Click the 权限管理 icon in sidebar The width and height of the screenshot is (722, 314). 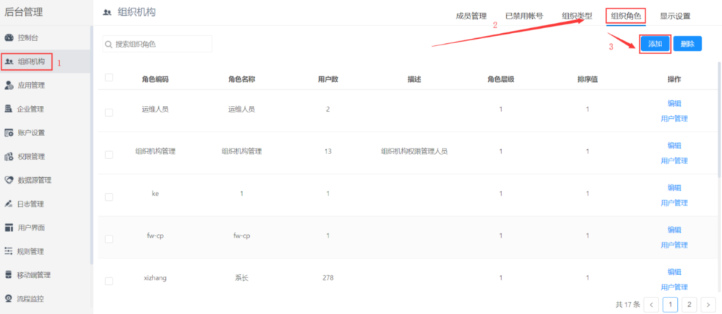[x=9, y=156]
